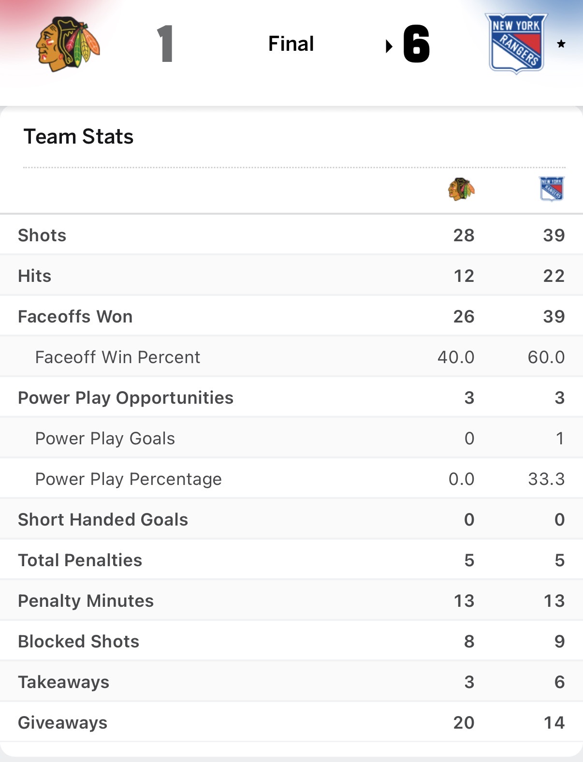This screenshot has height=762, width=583.
Task: Tap the Blackhawks score of 1
Action: [x=165, y=44]
